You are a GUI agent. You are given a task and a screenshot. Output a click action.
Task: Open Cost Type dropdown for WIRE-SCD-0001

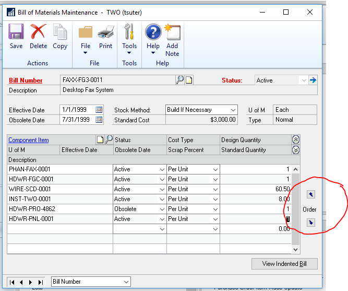[215, 190]
